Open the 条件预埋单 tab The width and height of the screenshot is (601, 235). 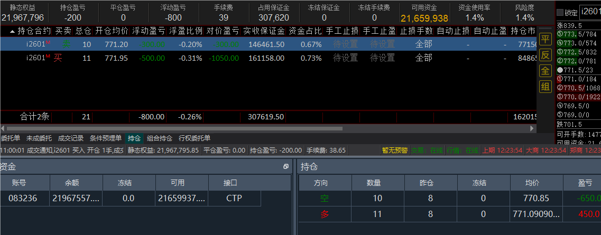click(x=106, y=138)
